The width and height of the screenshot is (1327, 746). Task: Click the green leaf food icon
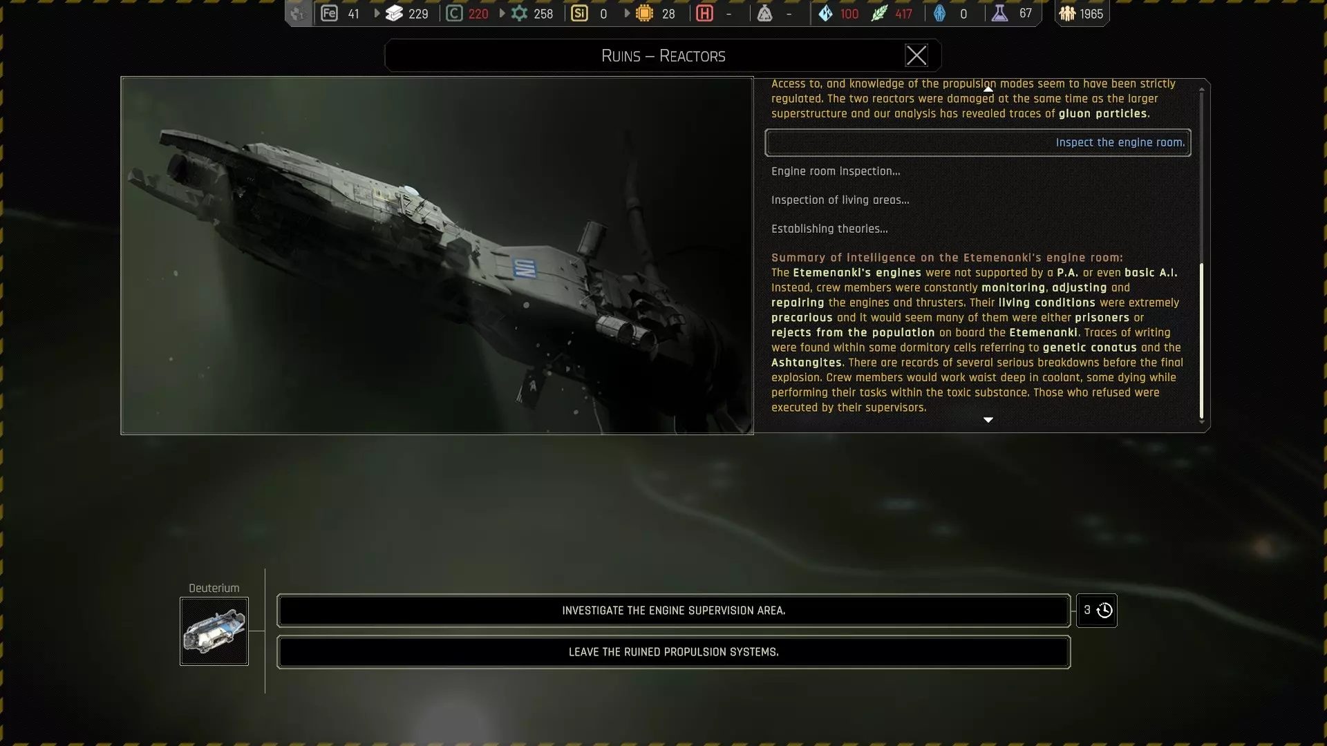pos(879,13)
